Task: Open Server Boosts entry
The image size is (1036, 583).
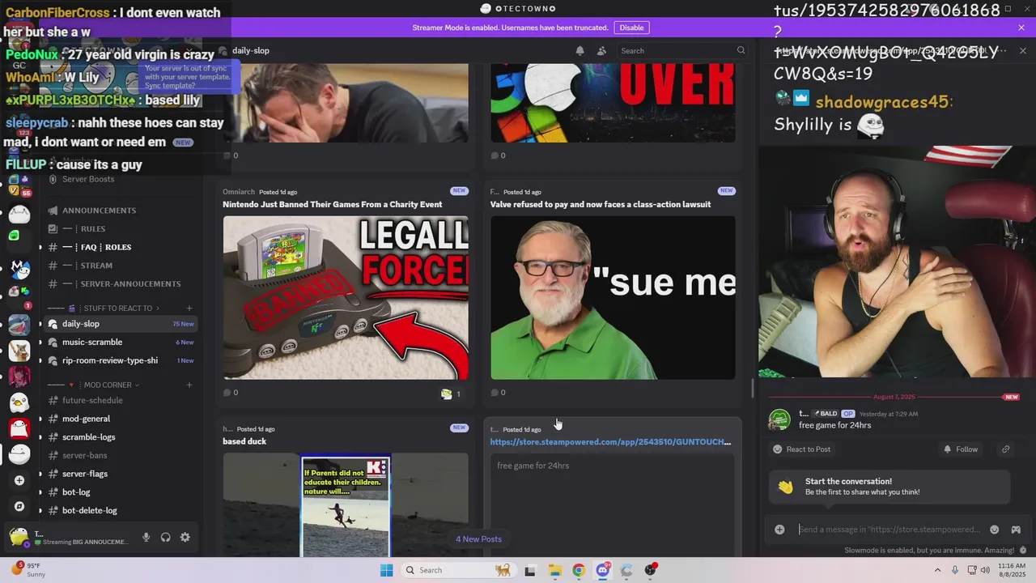Action: pos(121,179)
